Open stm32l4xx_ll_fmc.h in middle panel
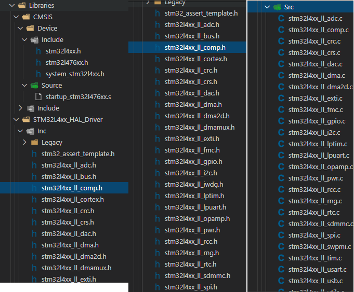Screen dimensions: 354x292 (192, 150)
